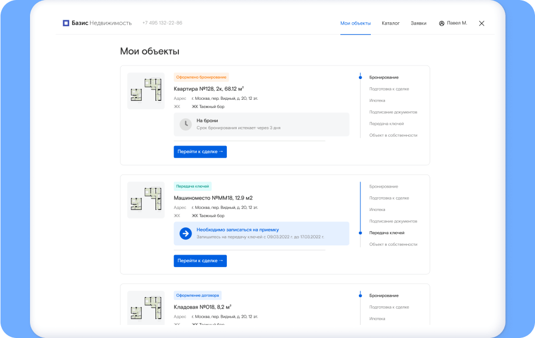Open floor plan thumbnail for Машиноместо №ММ18
The height and width of the screenshot is (338, 535).
pos(146,200)
